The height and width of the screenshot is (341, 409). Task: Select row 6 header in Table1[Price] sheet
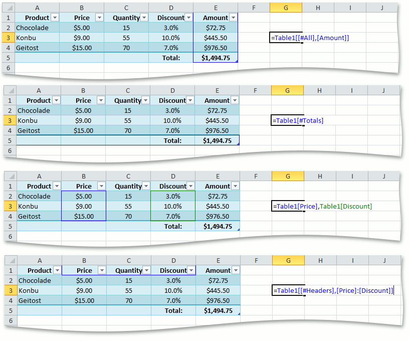point(11,236)
